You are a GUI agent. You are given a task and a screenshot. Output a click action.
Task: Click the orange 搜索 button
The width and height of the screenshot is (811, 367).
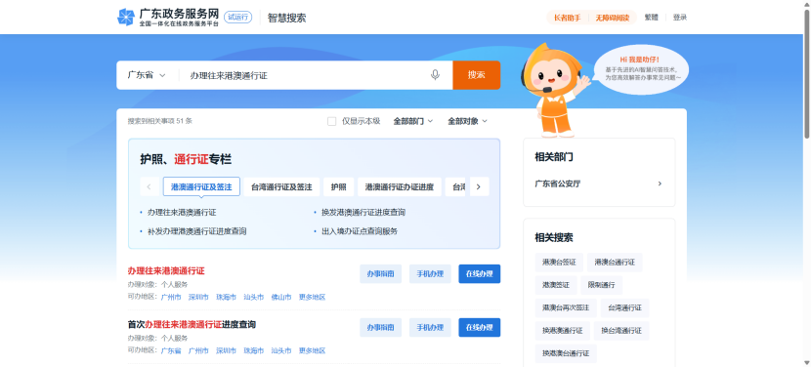click(x=477, y=75)
